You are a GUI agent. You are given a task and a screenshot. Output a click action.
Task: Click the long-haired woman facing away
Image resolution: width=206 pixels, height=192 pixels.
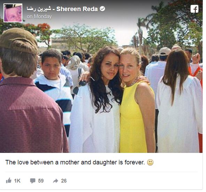(x=179, y=101)
